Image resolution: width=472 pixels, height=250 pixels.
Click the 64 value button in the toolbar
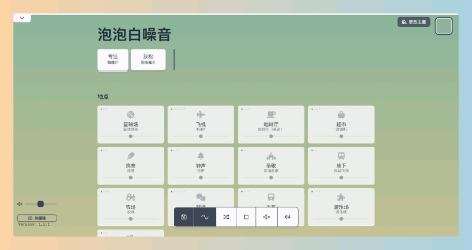coord(287,217)
